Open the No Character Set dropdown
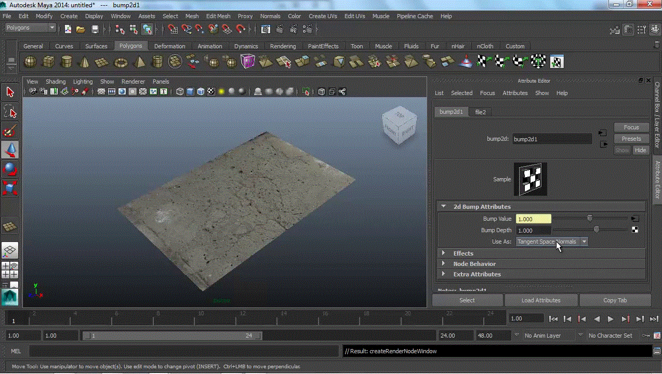 (610, 336)
